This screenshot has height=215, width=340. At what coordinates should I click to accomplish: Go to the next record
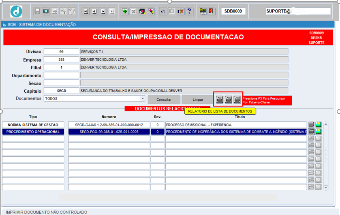click(103, 11)
